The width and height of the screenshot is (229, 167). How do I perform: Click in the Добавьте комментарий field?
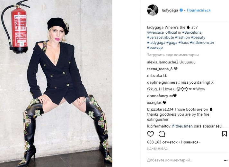pyautogui.click(x=170, y=160)
